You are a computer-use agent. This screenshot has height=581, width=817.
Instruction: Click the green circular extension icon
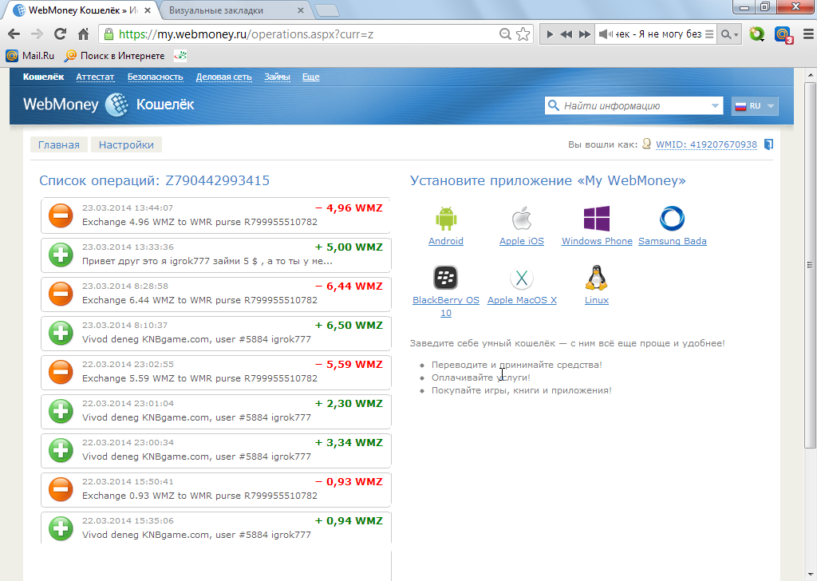[756, 34]
